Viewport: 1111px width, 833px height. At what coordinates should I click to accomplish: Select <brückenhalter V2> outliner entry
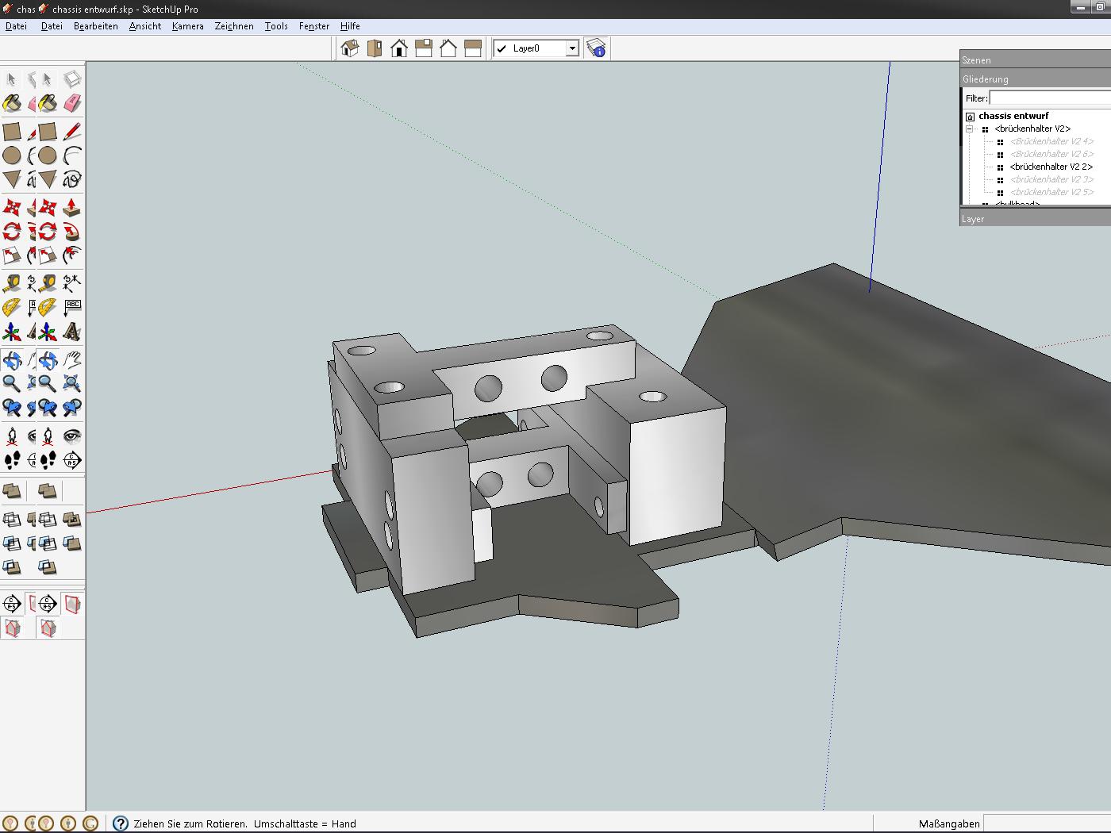pos(1032,129)
